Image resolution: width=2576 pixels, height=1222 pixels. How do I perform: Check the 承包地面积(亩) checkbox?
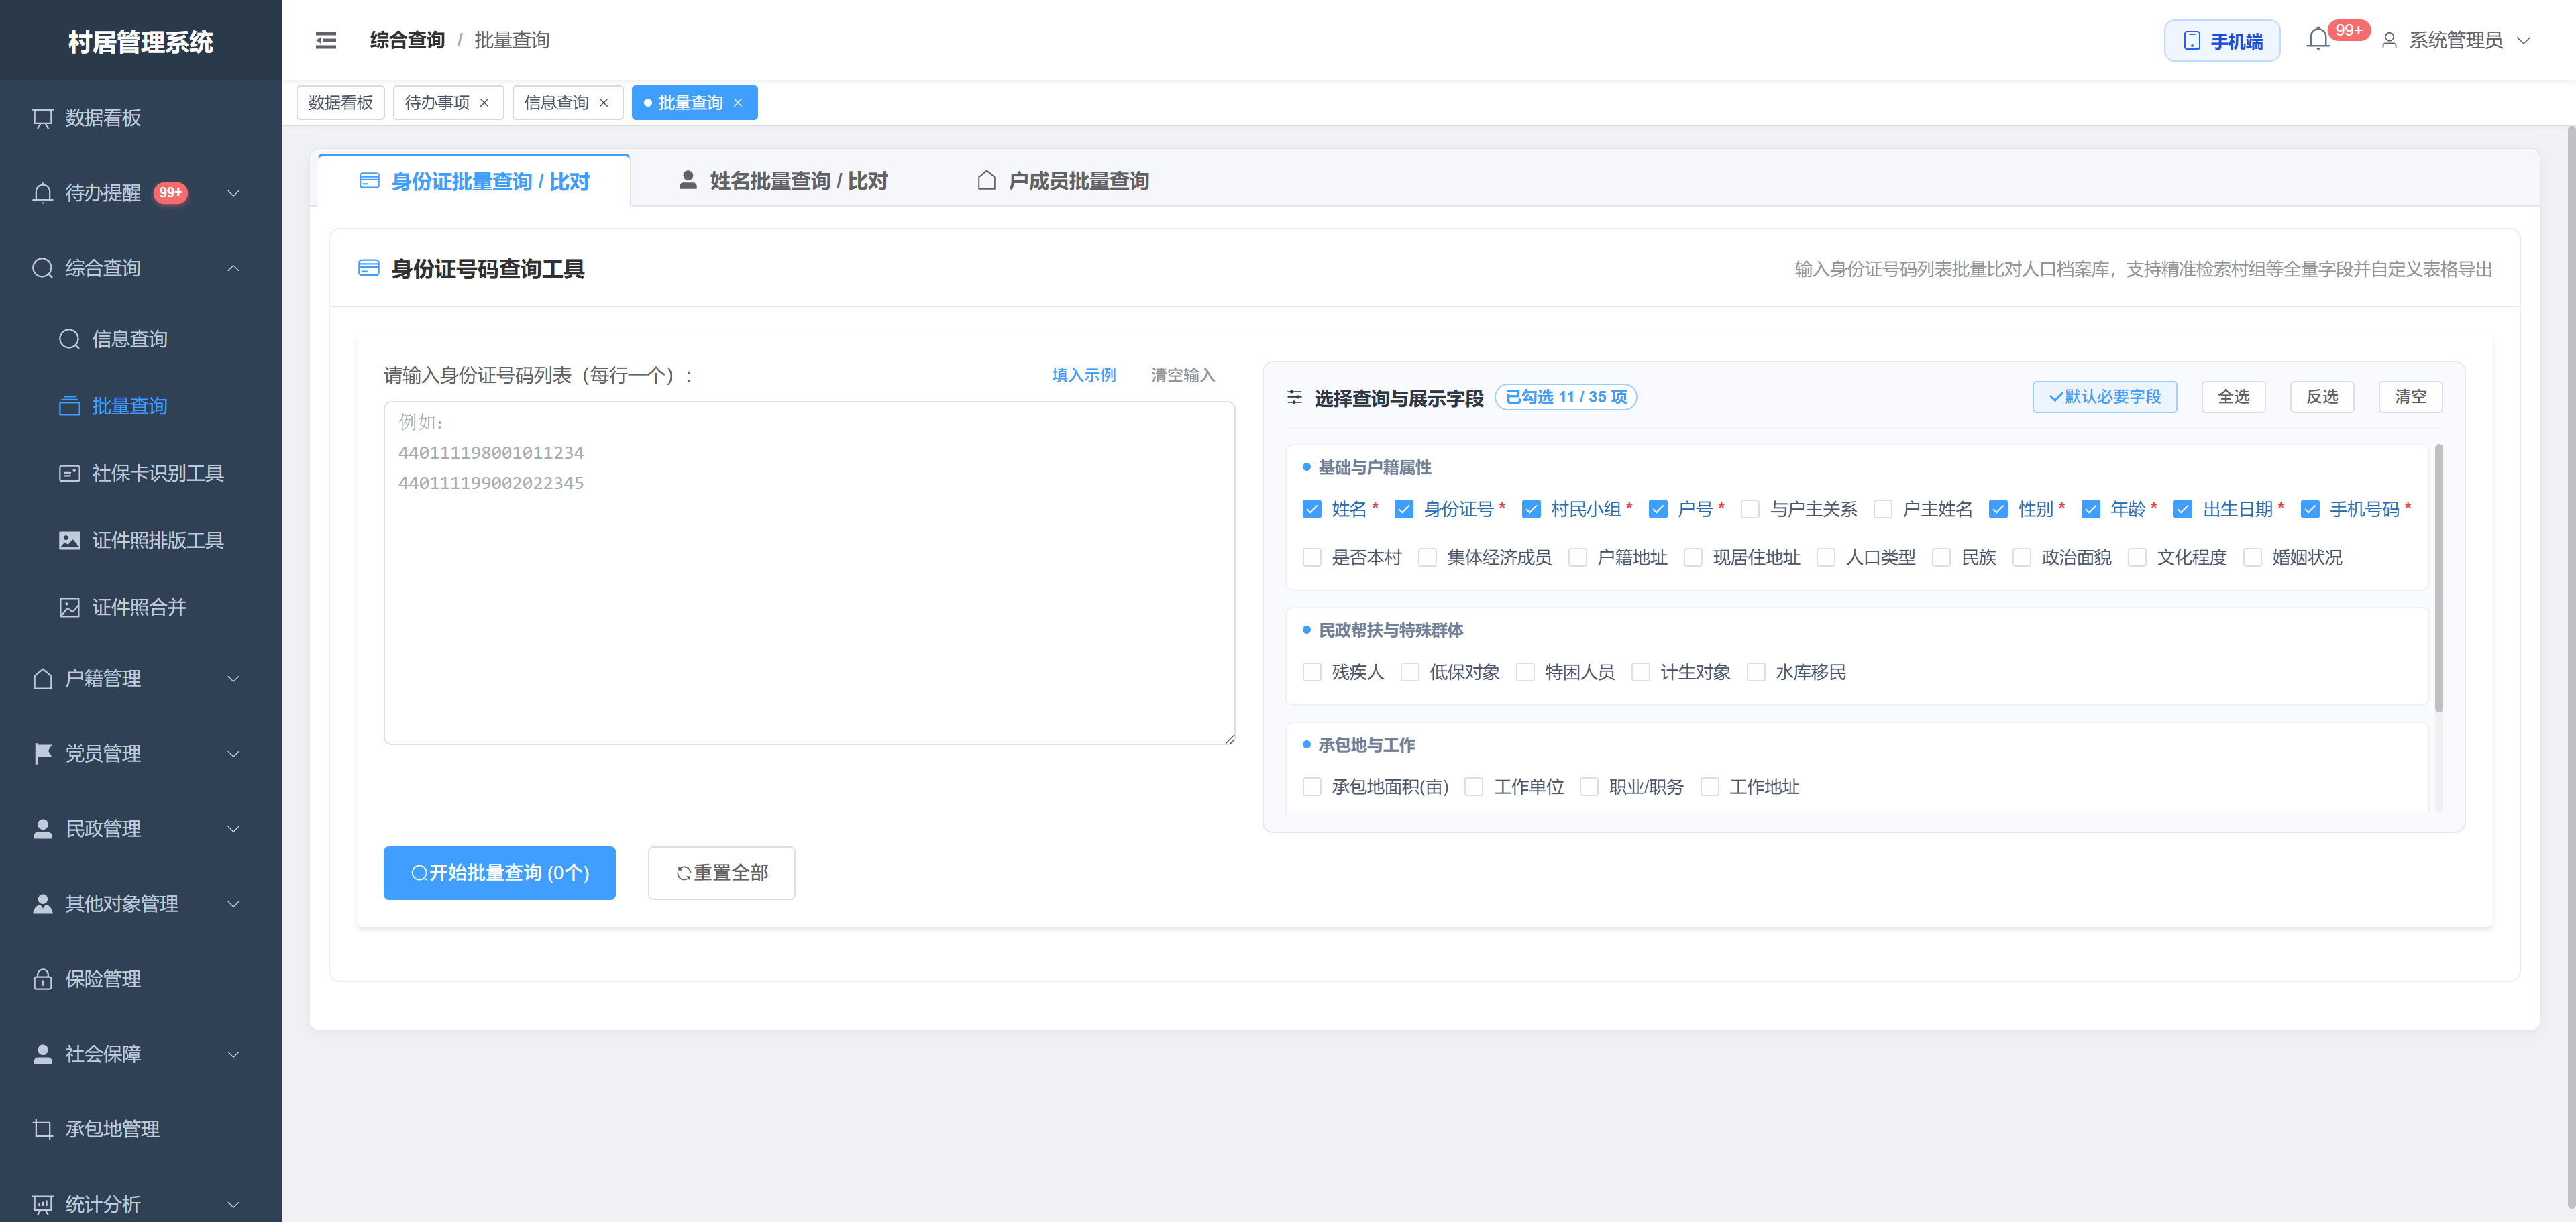[1312, 788]
